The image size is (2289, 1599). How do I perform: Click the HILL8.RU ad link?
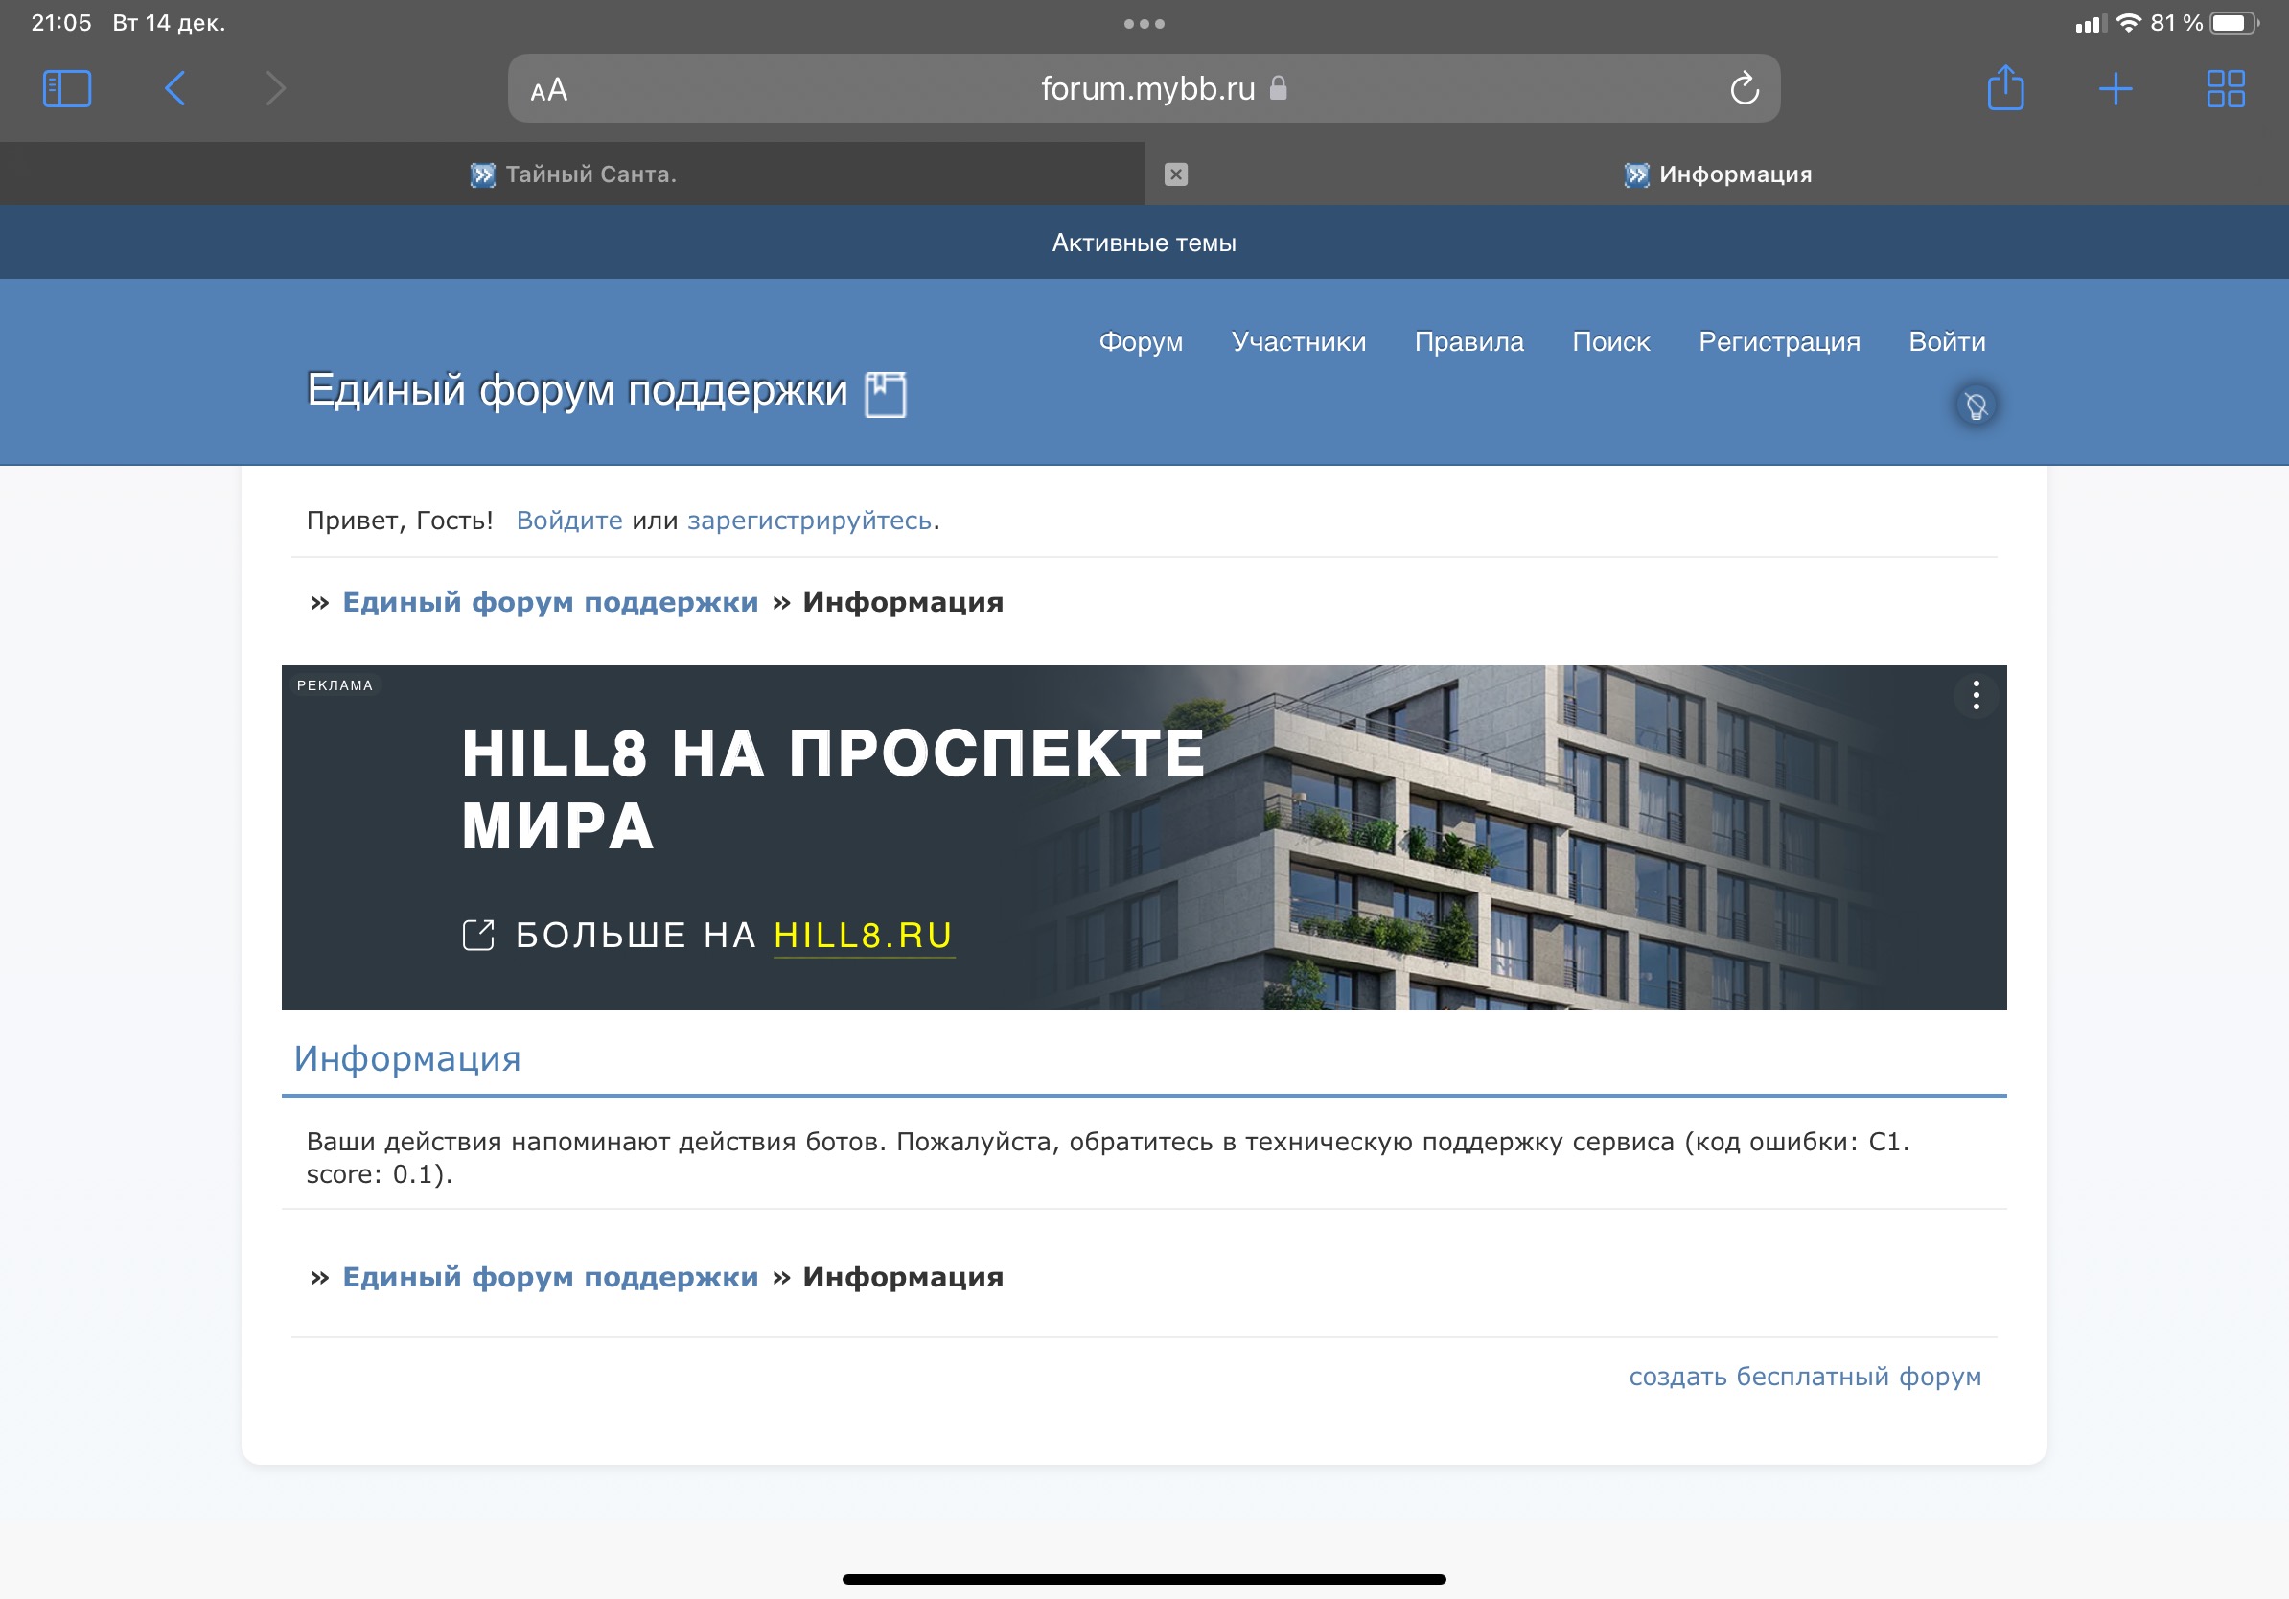click(864, 935)
